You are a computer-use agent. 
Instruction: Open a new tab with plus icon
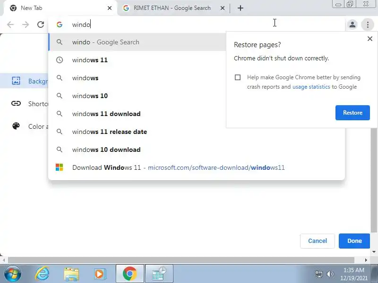point(241,8)
